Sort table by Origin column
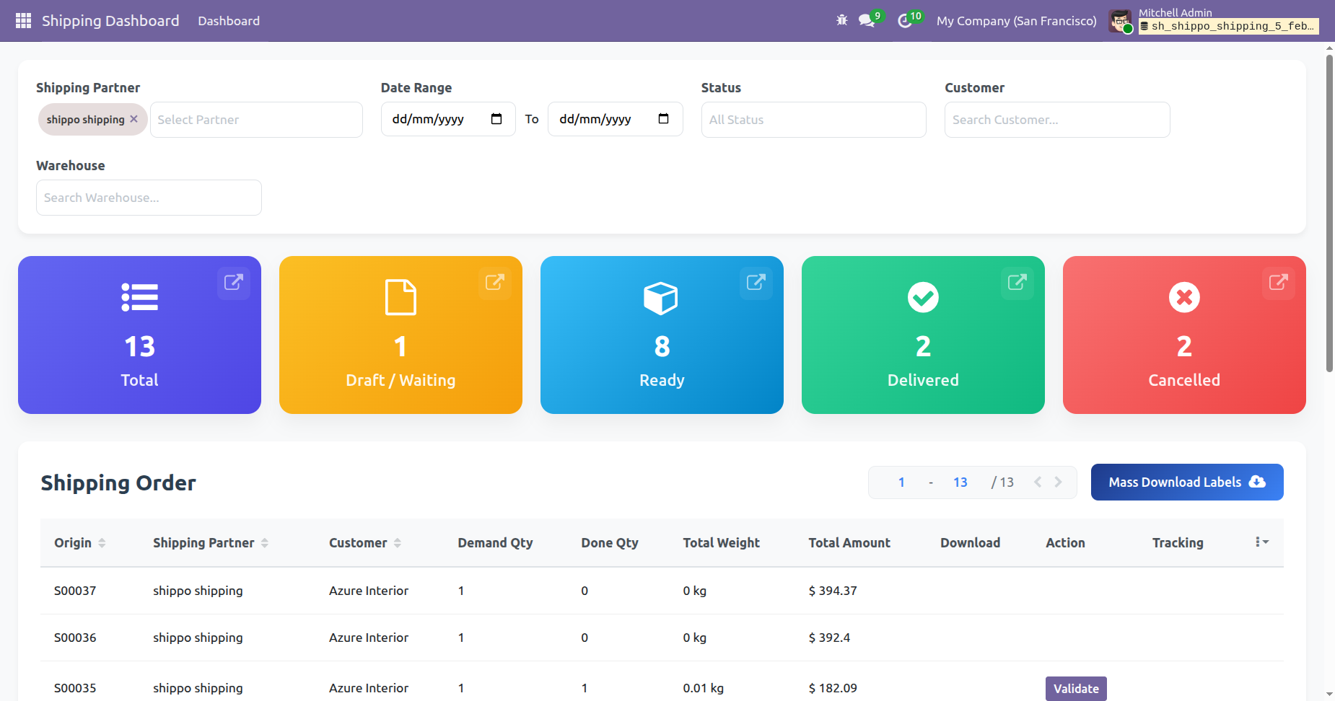1335x701 pixels. (102, 543)
